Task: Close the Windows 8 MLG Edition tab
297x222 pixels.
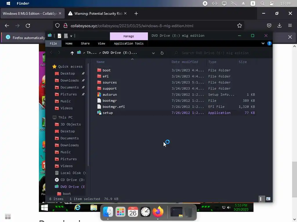Action: point(60,13)
